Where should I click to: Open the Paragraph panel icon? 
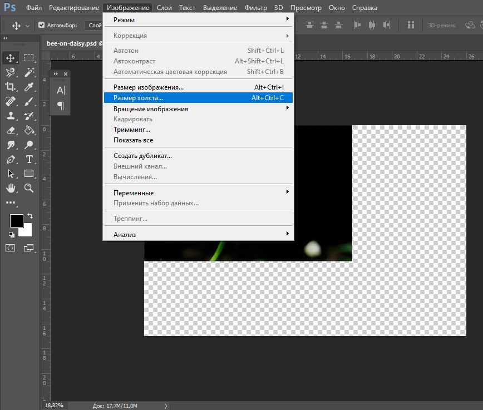pyautogui.click(x=61, y=106)
